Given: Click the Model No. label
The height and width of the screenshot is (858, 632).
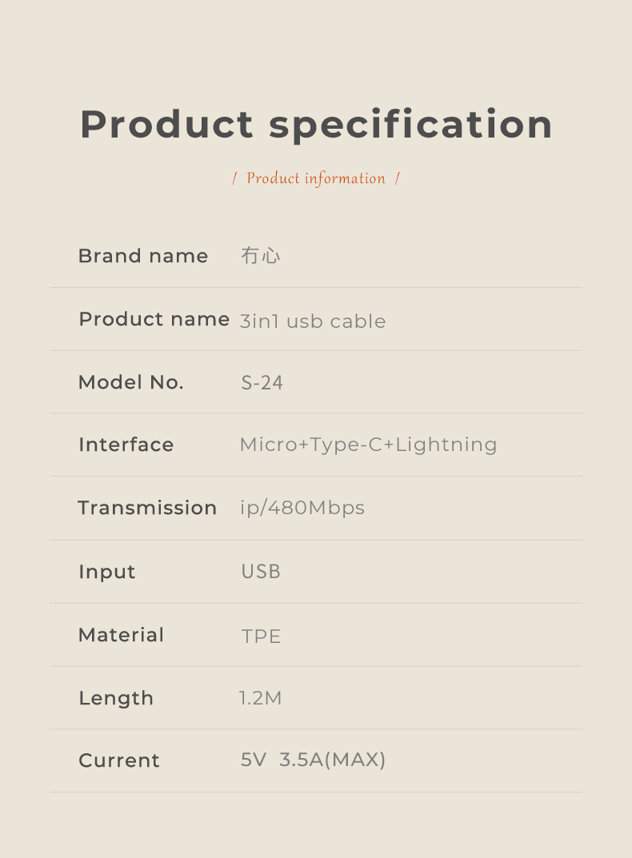Looking at the screenshot, I should [x=131, y=382].
